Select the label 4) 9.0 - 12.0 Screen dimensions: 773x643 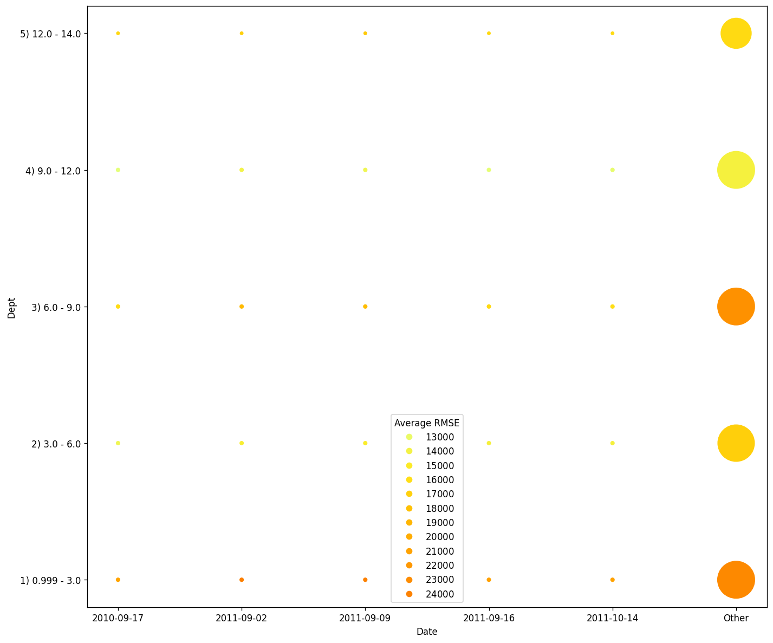[x=53, y=170]
